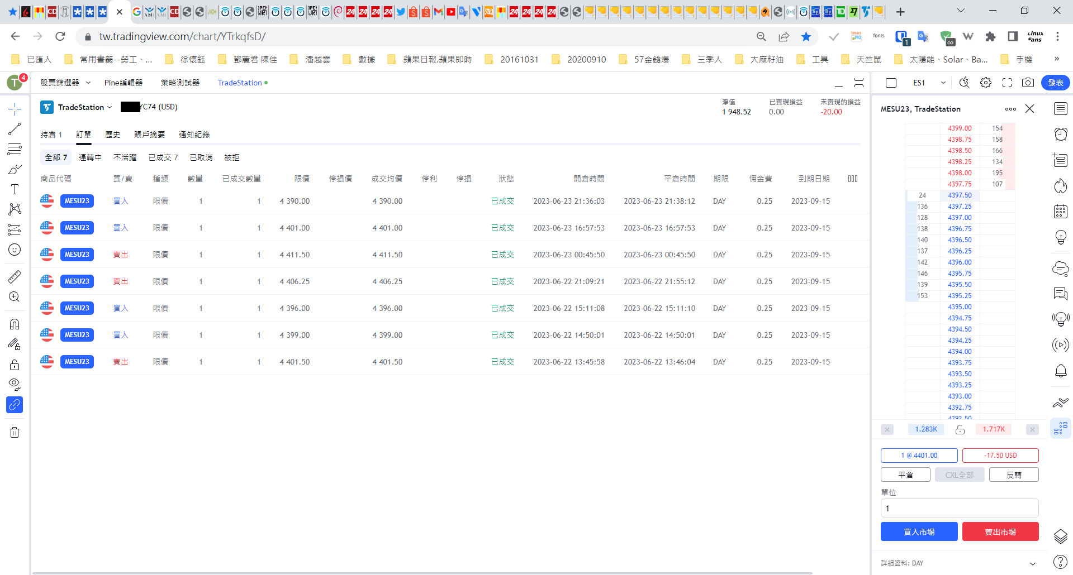Filter orders by rejected

click(x=231, y=157)
